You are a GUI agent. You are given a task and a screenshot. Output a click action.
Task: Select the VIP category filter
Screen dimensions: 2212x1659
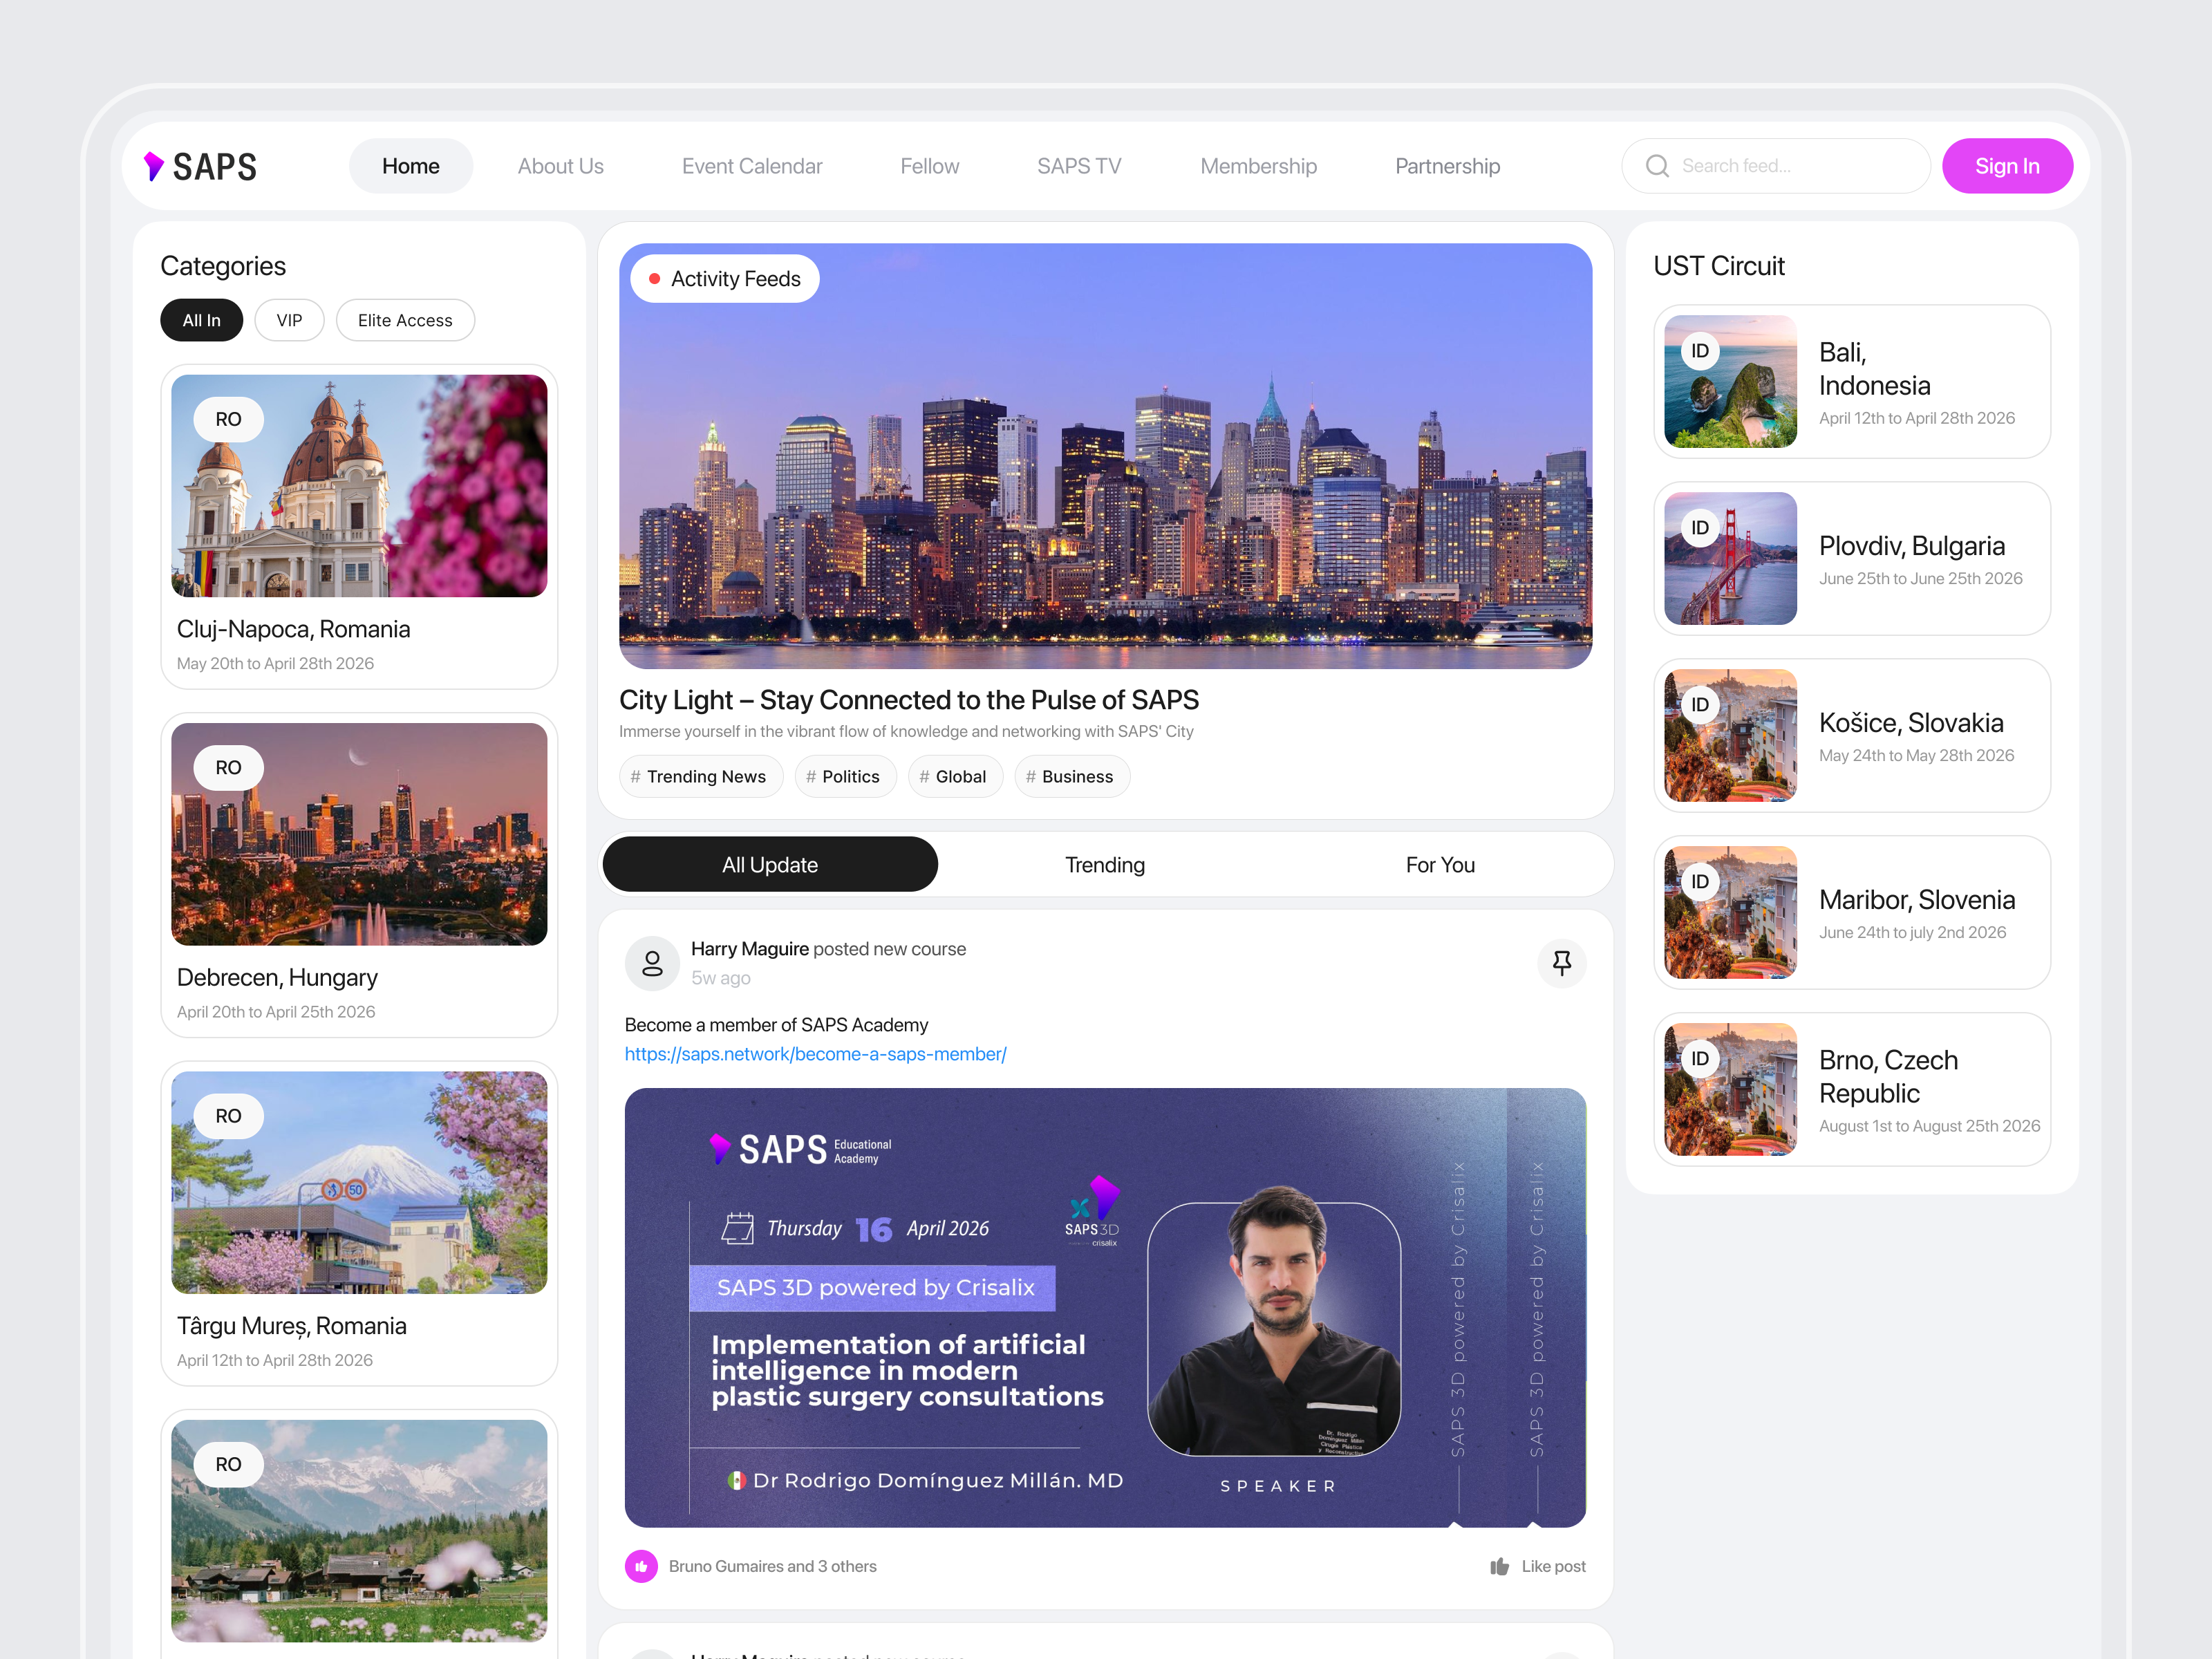pos(289,320)
